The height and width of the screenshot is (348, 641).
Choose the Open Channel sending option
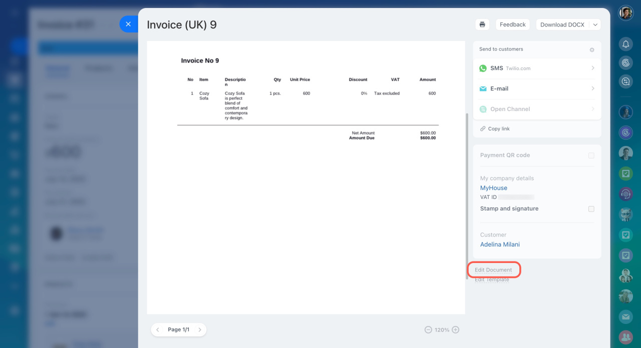coord(537,109)
